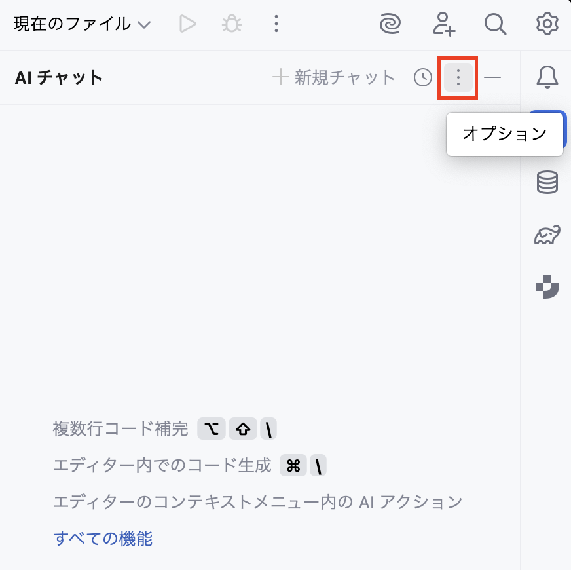Click the AI spiral icon in top toolbar
The image size is (571, 570).
pyautogui.click(x=390, y=24)
